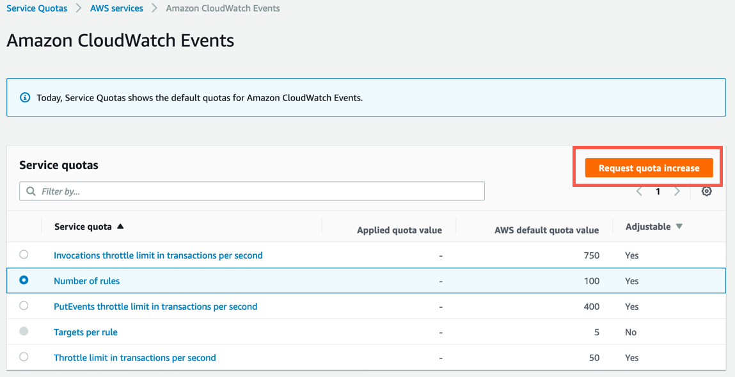Screen dimensions: 735x377
Task: Select PutEvents throttle limit radio button
Action: click(x=24, y=306)
